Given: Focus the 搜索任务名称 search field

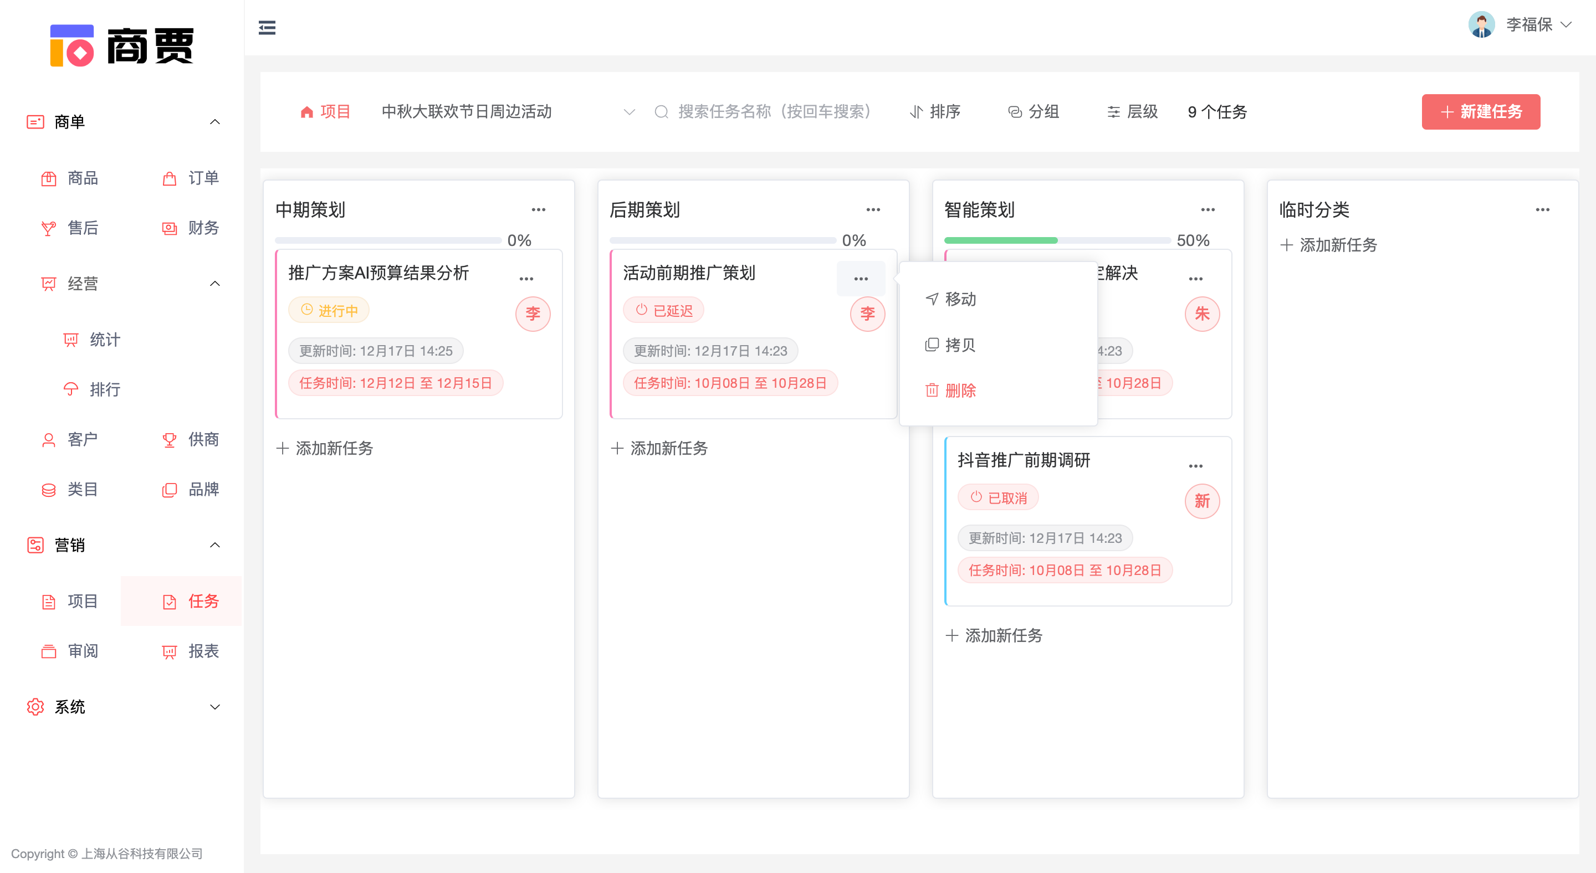Looking at the screenshot, I should (x=774, y=112).
